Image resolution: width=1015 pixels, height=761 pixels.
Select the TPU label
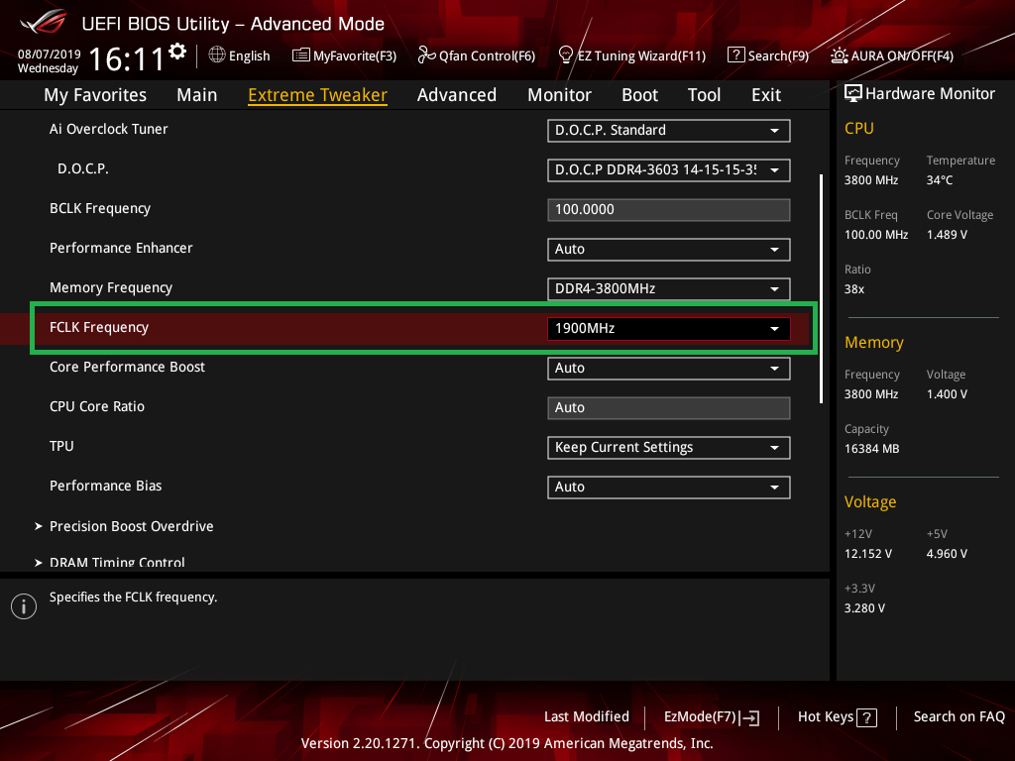(x=61, y=446)
